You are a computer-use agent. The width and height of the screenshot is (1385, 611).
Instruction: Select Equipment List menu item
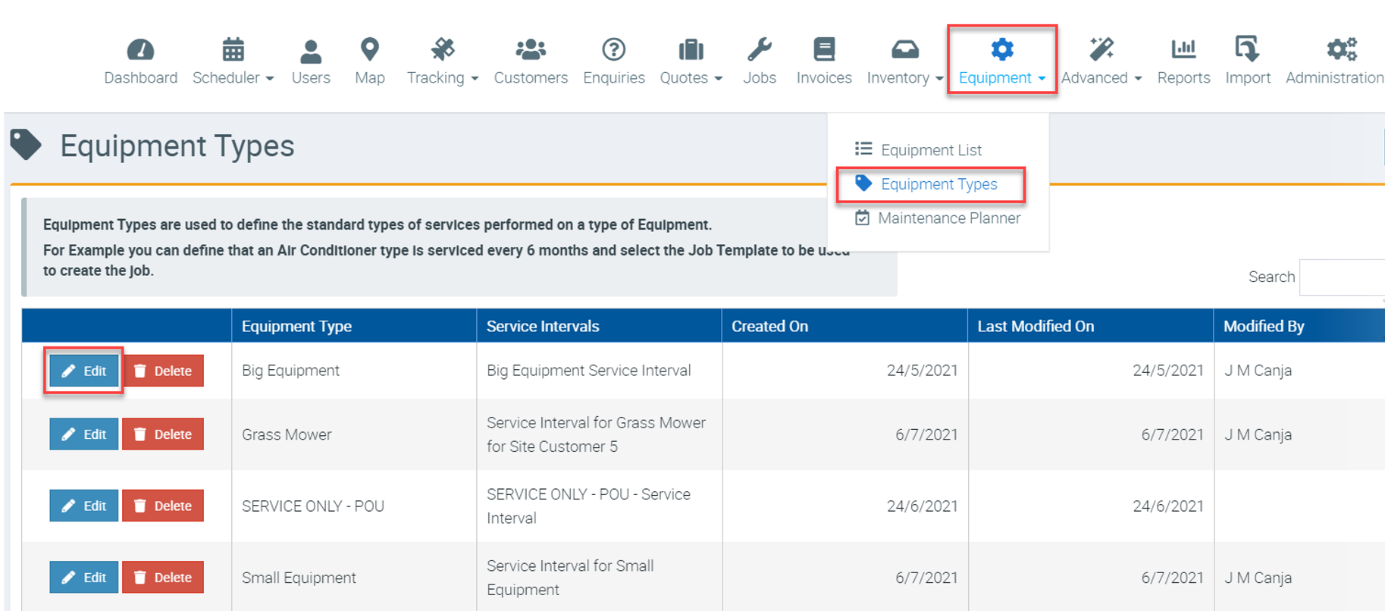pyautogui.click(x=930, y=150)
